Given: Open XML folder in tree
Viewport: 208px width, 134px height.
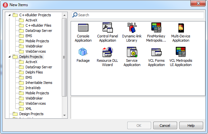Looking at the screenshot, I should point(25,109).
